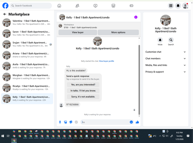Send quick reply 'Sorry, it's not available.'
The height and width of the screenshot is (143, 193).
[x=83, y=97]
